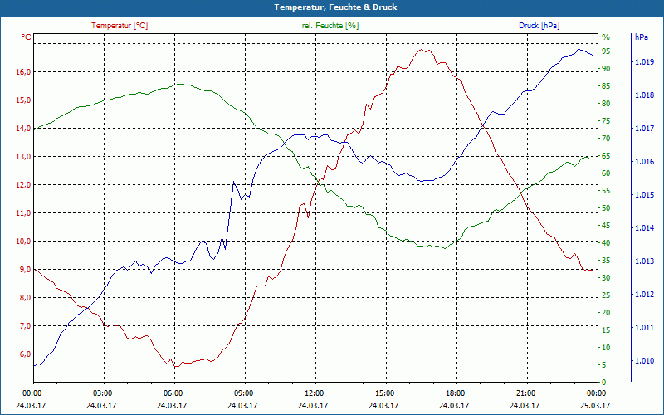Click the '25.03.17' date label
664x415 pixels.
(x=595, y=406)
